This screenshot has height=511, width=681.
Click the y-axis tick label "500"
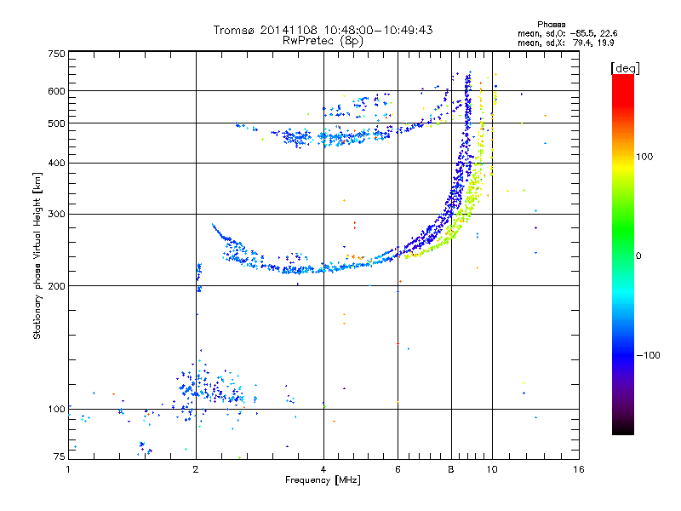click(x=56, y=123)
